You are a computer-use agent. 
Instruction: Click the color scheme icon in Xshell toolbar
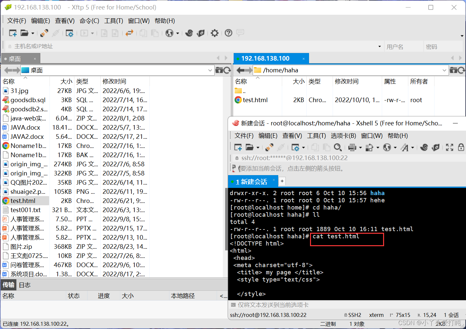coord(369,148)
